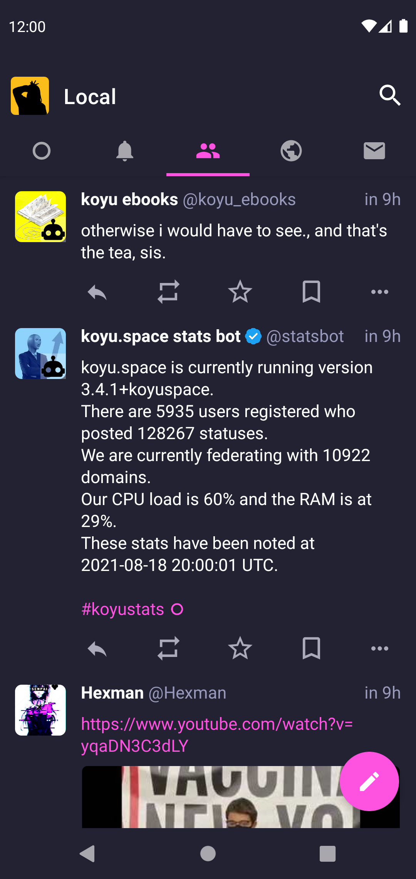The width and height of the screenshot is (416, 879).
Task: Bookmark the koyu ebooks post
Action: 311,292
